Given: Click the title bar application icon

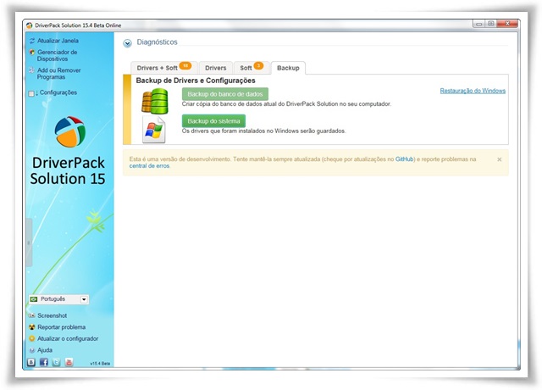Looking at the screenshot, I should click(30, 25).
